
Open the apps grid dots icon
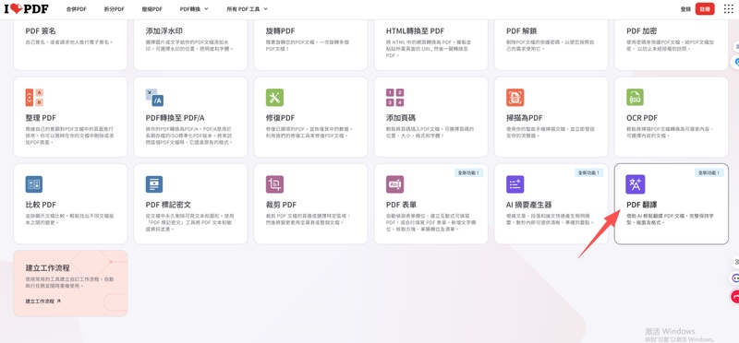pos(728,8)
